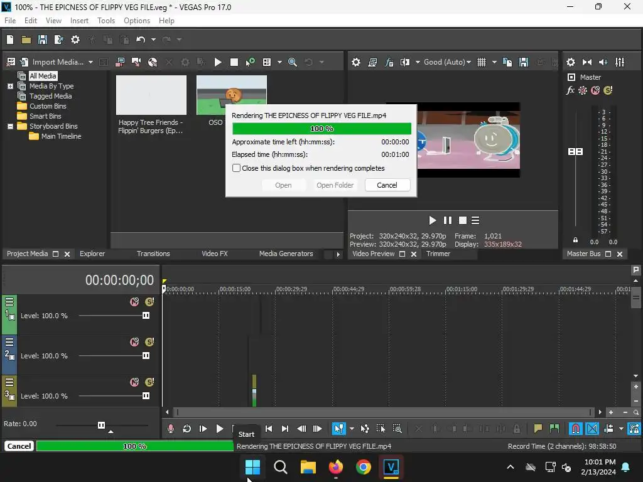Click the Master FX icon

(x=570, y=90)
